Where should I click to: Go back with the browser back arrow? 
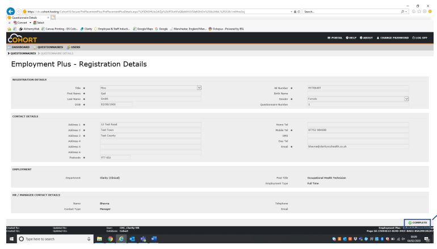pos(11,11)
